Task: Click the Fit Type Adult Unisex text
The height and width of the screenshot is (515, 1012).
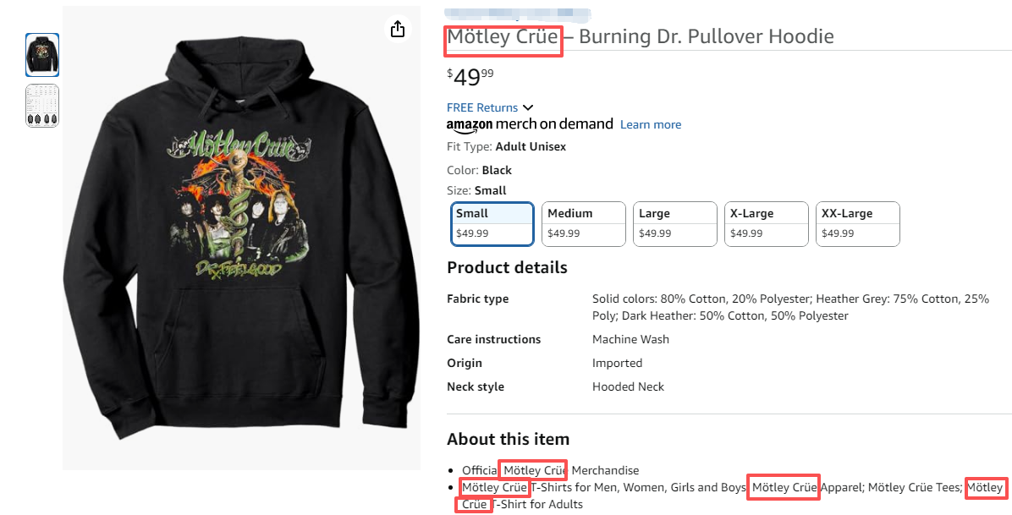Action: click(506, 146)
